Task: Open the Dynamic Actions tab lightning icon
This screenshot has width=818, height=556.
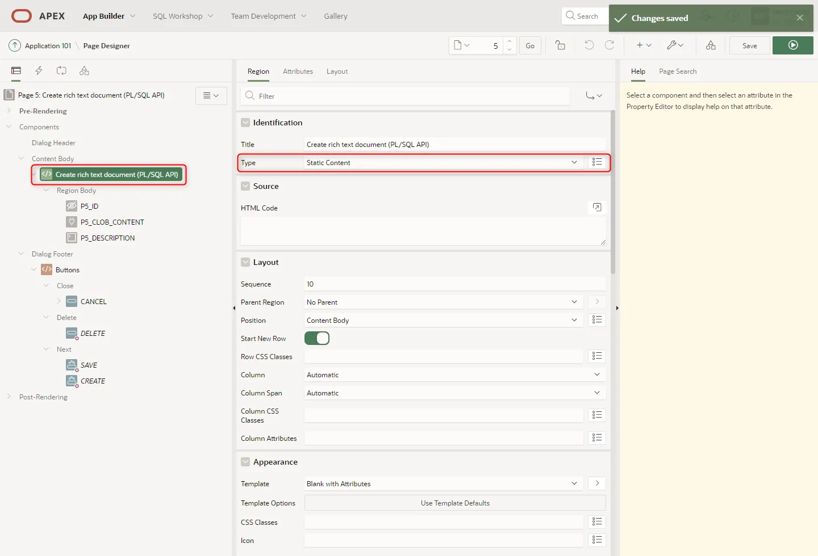Action: tap(39, 71)
